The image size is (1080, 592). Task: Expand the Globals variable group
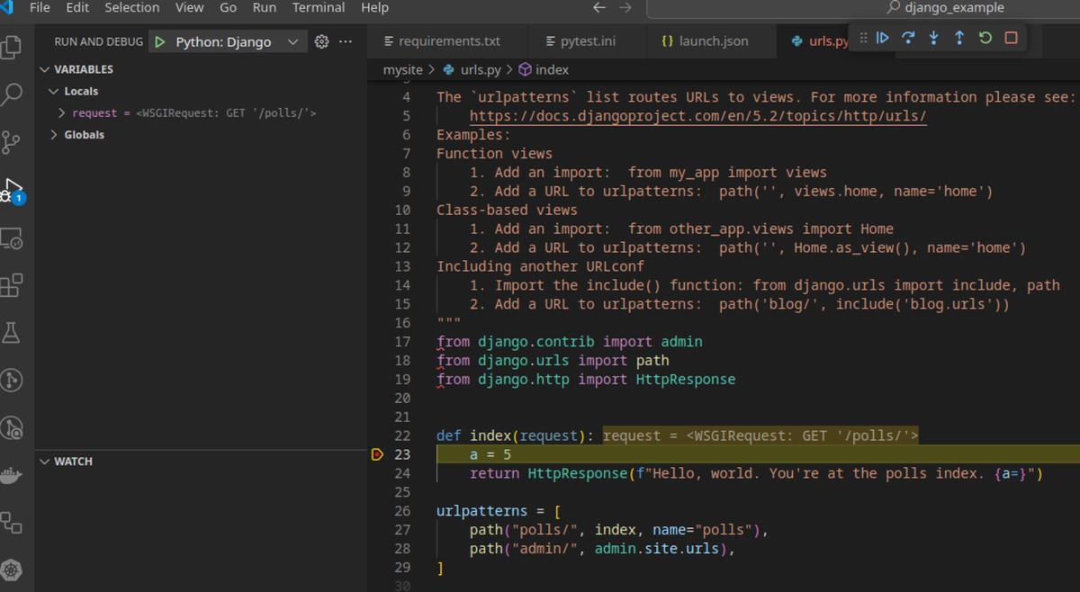tap(53, 134)
